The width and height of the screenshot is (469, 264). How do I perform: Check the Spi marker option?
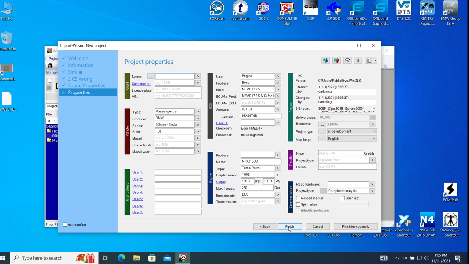pyautogui.click(x=298, y=204)
